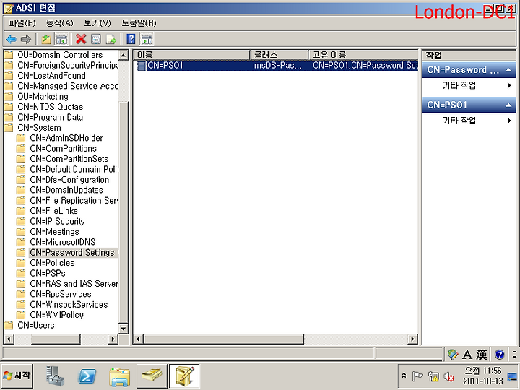Open Help toolbar question mark icon

point(131,39)
